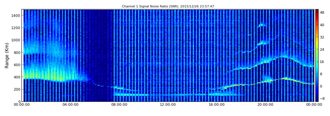This screenshot has height=116, width=330.
Task: Click the colorbar value 16
Action: pos(322,62)
